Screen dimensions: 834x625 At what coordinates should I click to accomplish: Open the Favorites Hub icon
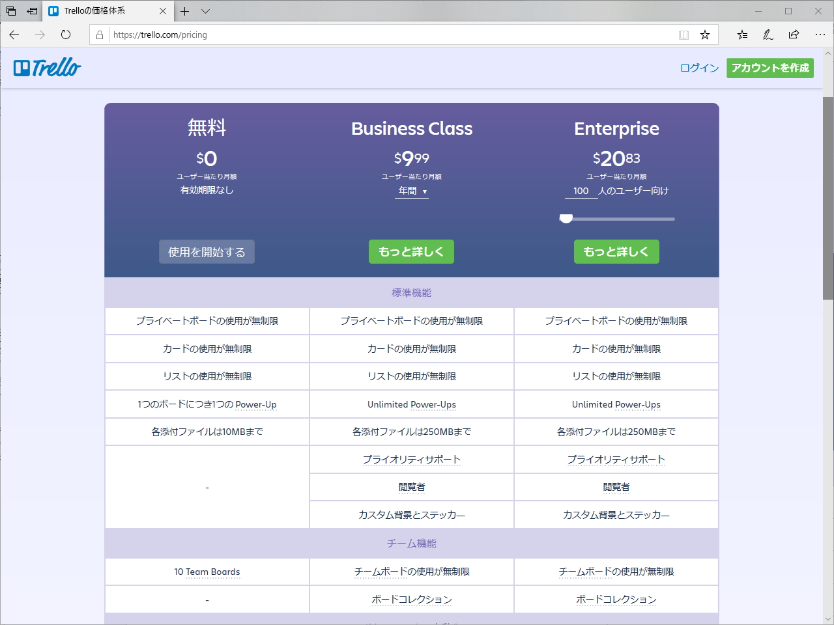(x=742, y=35)
